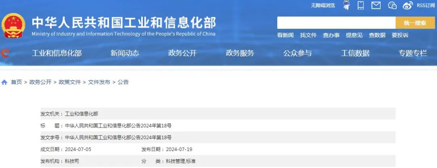Go to 文件发布 in the breadcrumb
Viewport: 437px width, 168px height.
(x=99, y=82)
